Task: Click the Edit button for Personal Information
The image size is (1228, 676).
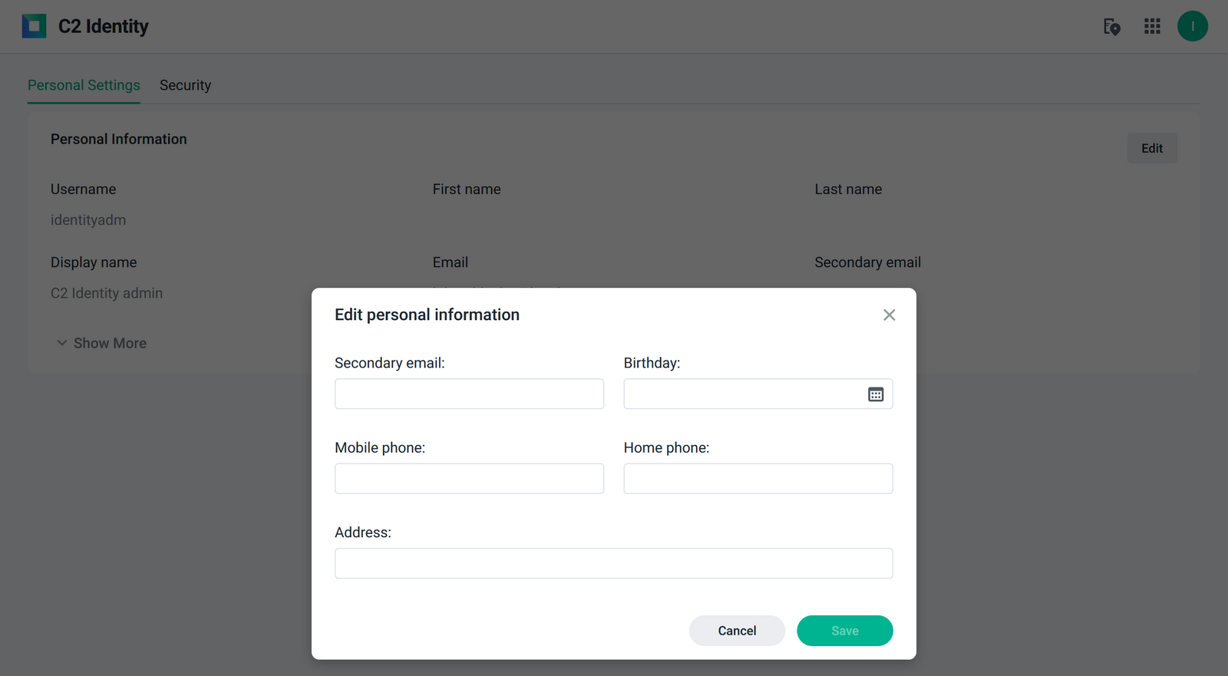Action: pos(1152,148)
